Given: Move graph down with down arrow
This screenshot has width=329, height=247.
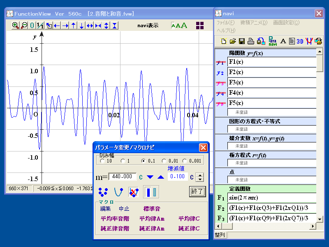Looking at the screenshot, I should (x=81, y=26).
